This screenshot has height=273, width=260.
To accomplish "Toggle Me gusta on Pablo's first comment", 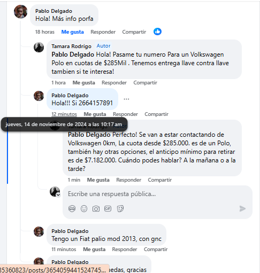I will coord(73,32).
